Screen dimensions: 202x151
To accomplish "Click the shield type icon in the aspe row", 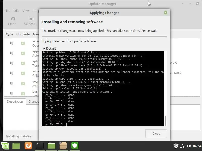I will pyautogui.click(x=12, y=73).
